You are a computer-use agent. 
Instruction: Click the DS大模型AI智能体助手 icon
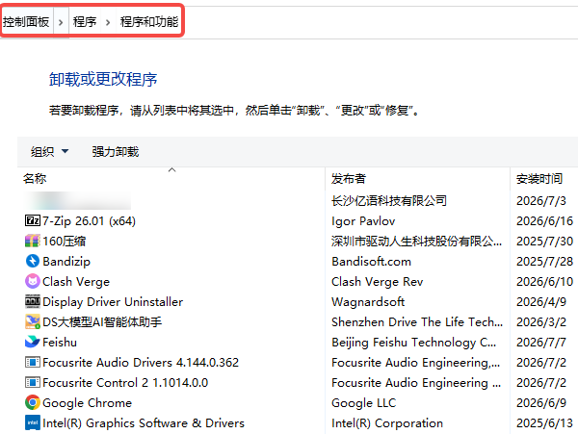(x=33, y=321)
